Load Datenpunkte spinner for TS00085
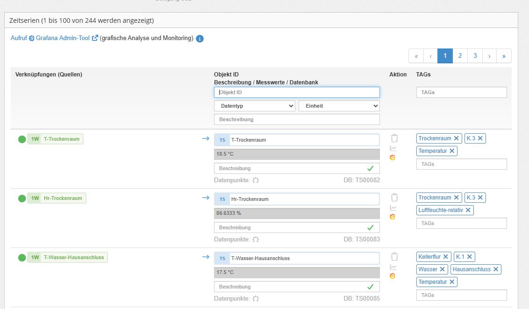This screenshot has width=529, height=309. coord(256,299)
